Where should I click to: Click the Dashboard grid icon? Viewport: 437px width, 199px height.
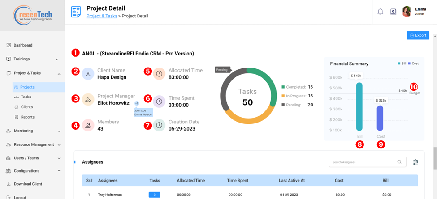[x=9, y=45]
